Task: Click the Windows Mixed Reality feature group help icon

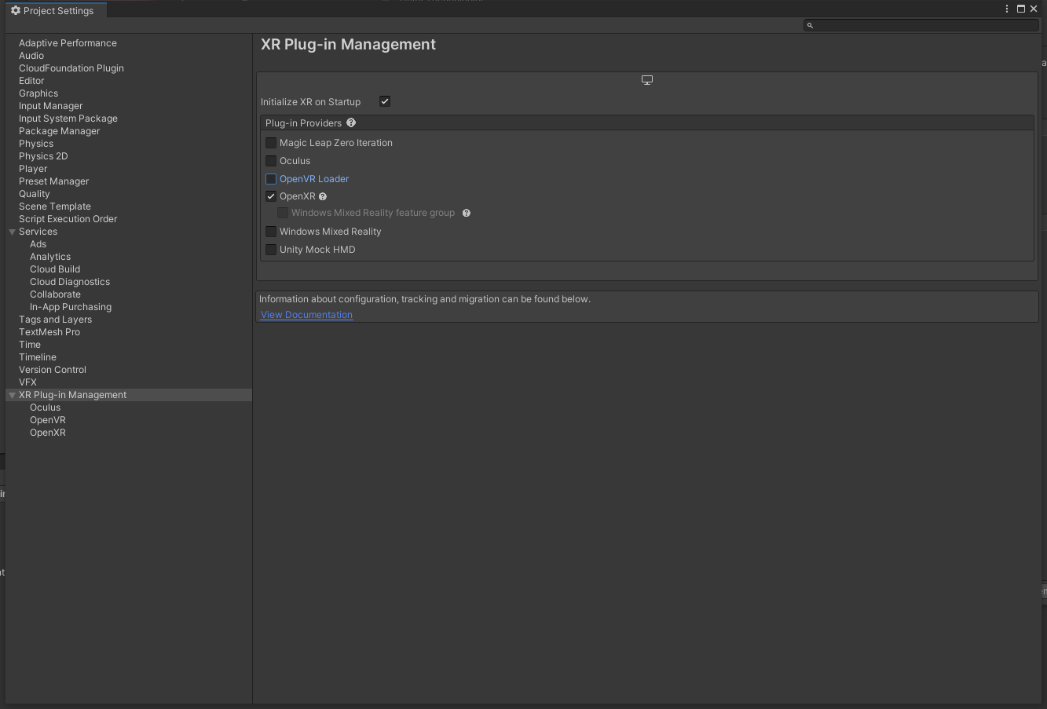Action: (467, 213)
